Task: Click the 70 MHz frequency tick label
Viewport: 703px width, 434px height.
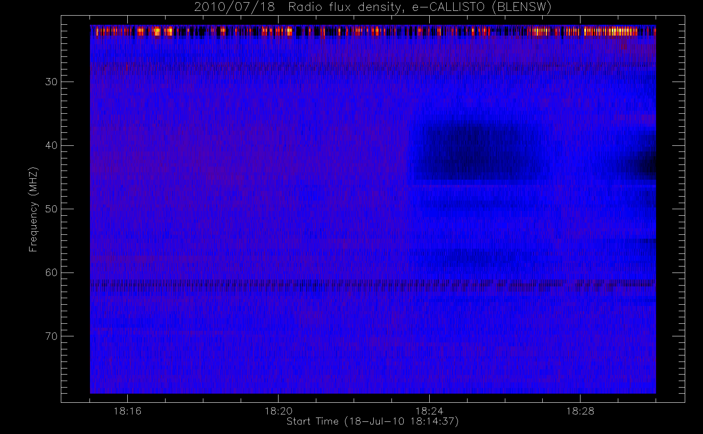Action: tap(51, 336)
